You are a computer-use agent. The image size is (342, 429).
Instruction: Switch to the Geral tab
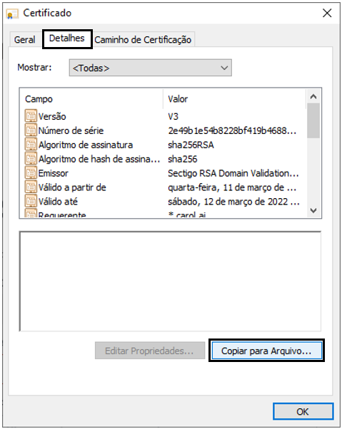(25, 40)
